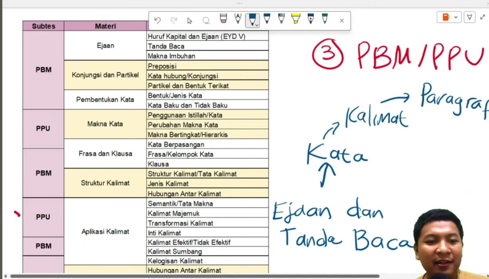
Task: Select the 'Pembentukan Kata' cell
Action: (x=105, y=100)
